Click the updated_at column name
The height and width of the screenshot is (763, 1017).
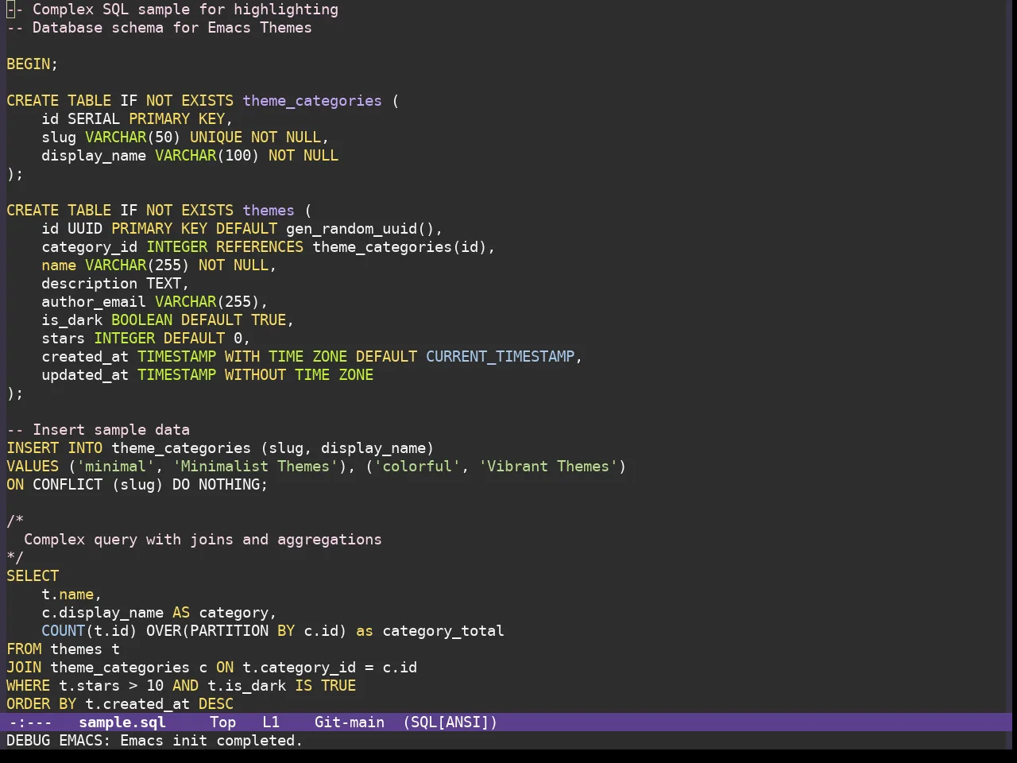[85, 375]
